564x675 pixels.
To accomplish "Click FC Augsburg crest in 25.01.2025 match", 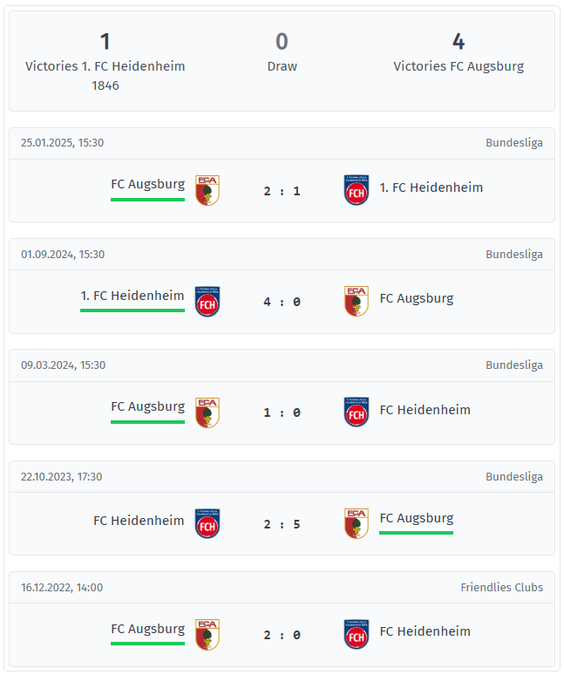I will point(207,190).
